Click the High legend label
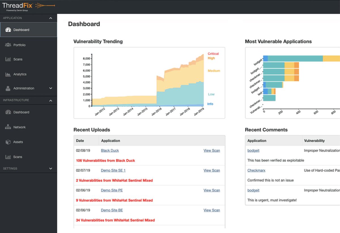 [x=211, y=58]
